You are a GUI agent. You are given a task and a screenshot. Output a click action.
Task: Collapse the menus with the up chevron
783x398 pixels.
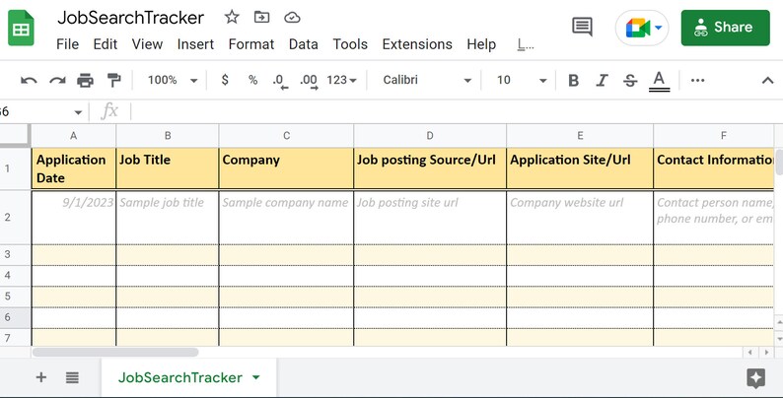point(767,81)
